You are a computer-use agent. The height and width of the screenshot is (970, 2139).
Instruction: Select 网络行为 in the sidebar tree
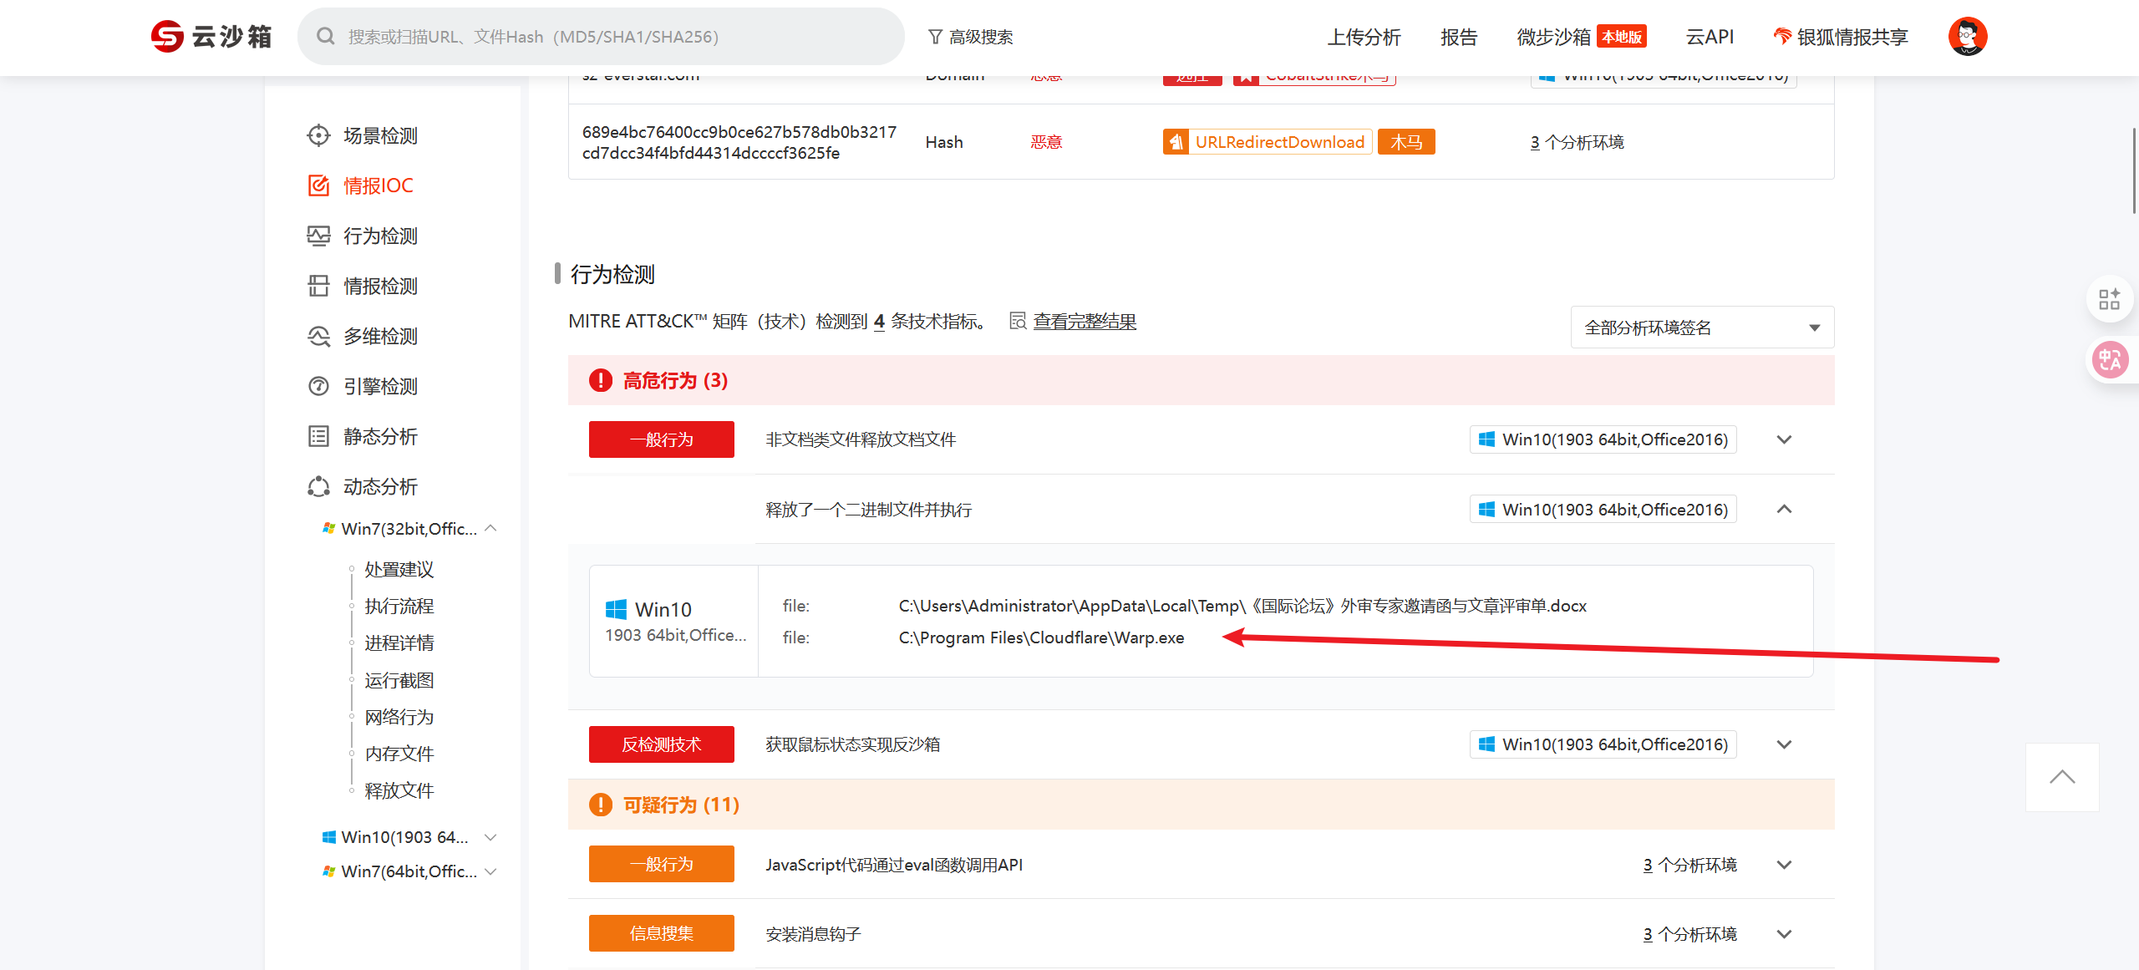(x=399, y=717)
